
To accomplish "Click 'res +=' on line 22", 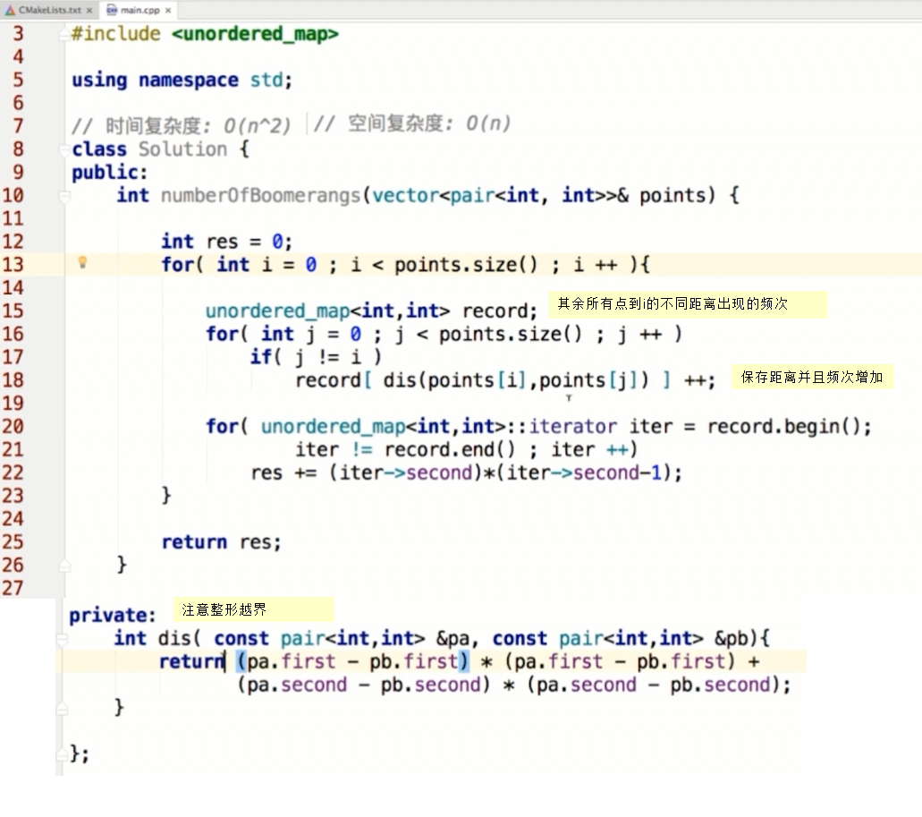I will point(284,472).
